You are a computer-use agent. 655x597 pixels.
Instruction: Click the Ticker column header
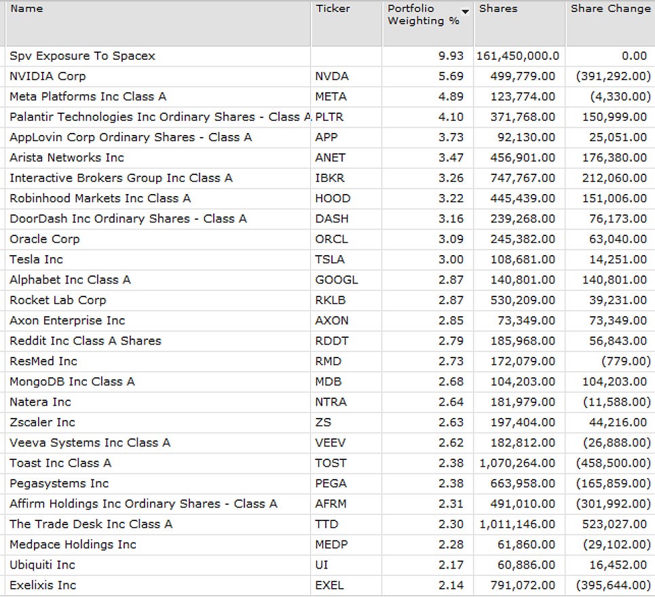coord(333,8)
